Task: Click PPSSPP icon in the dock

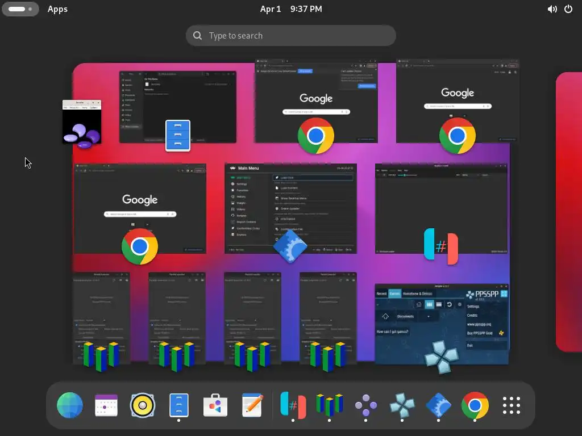Action: click(x=402, y=405)
